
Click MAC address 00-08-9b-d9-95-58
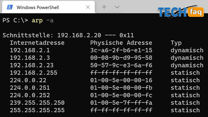pyautogui.click(x=121, y=58)
